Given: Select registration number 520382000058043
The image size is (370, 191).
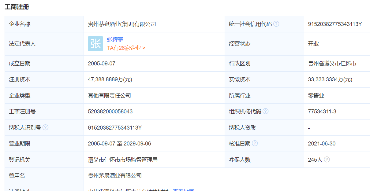Looking at the screenshot, I should [x=110, y=112].
